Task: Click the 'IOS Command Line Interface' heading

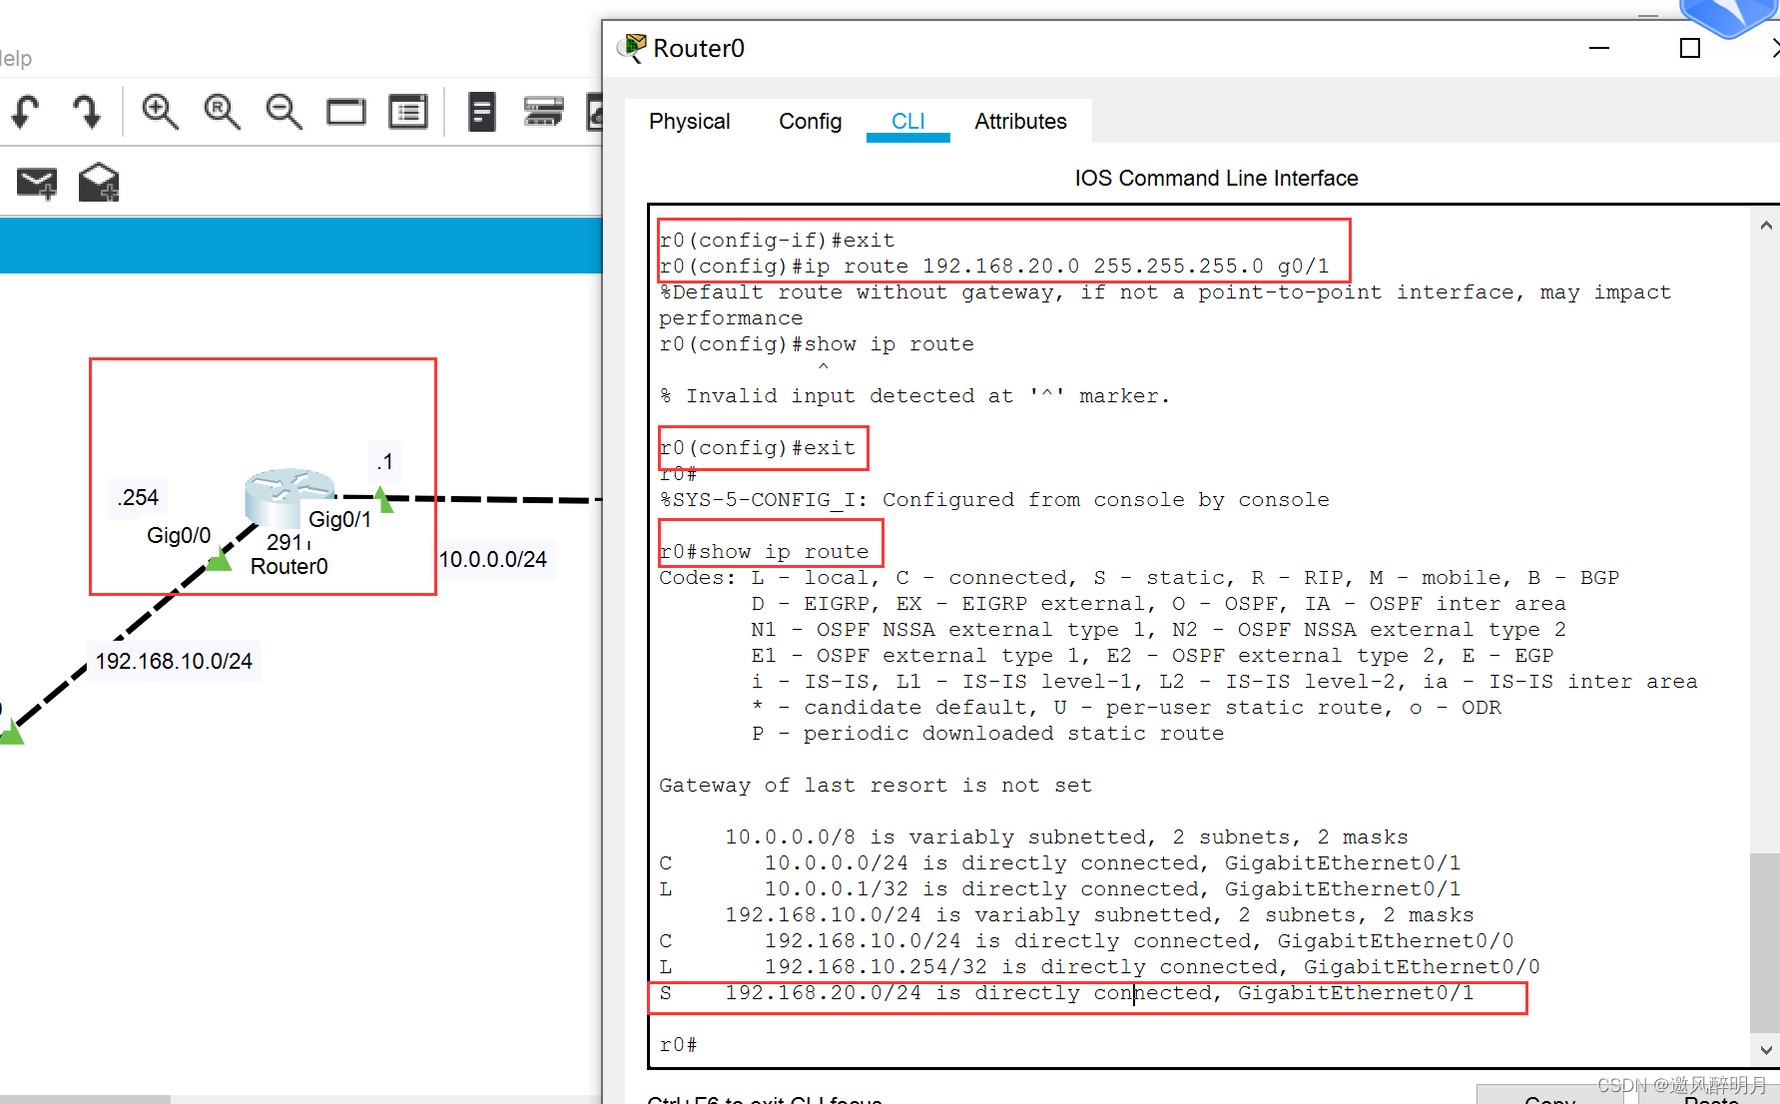Action: [1216, 178]
